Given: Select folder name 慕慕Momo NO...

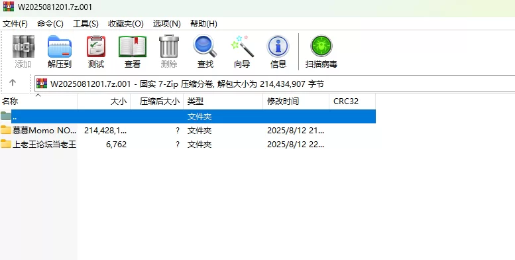Looking at the screenshot, I should (x=44, y=131).
